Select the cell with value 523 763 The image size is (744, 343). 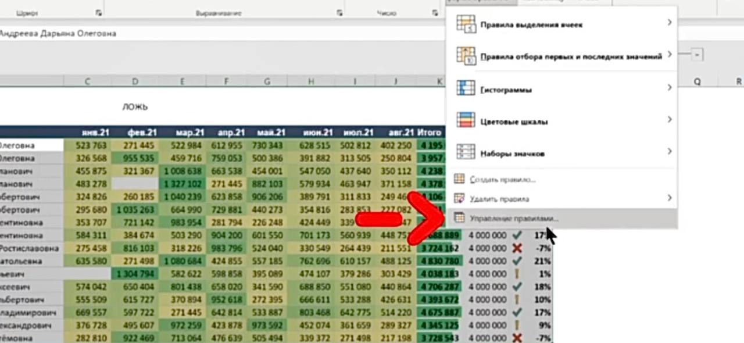point(87,145)
